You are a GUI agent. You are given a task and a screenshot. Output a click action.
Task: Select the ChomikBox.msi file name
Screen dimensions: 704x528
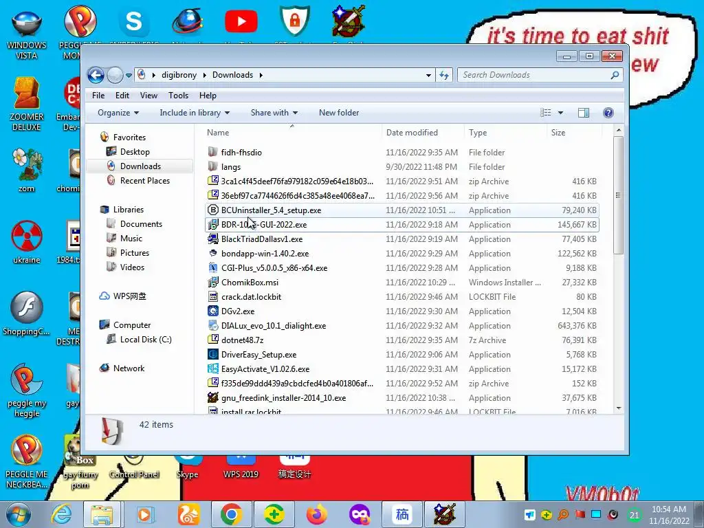250,283
